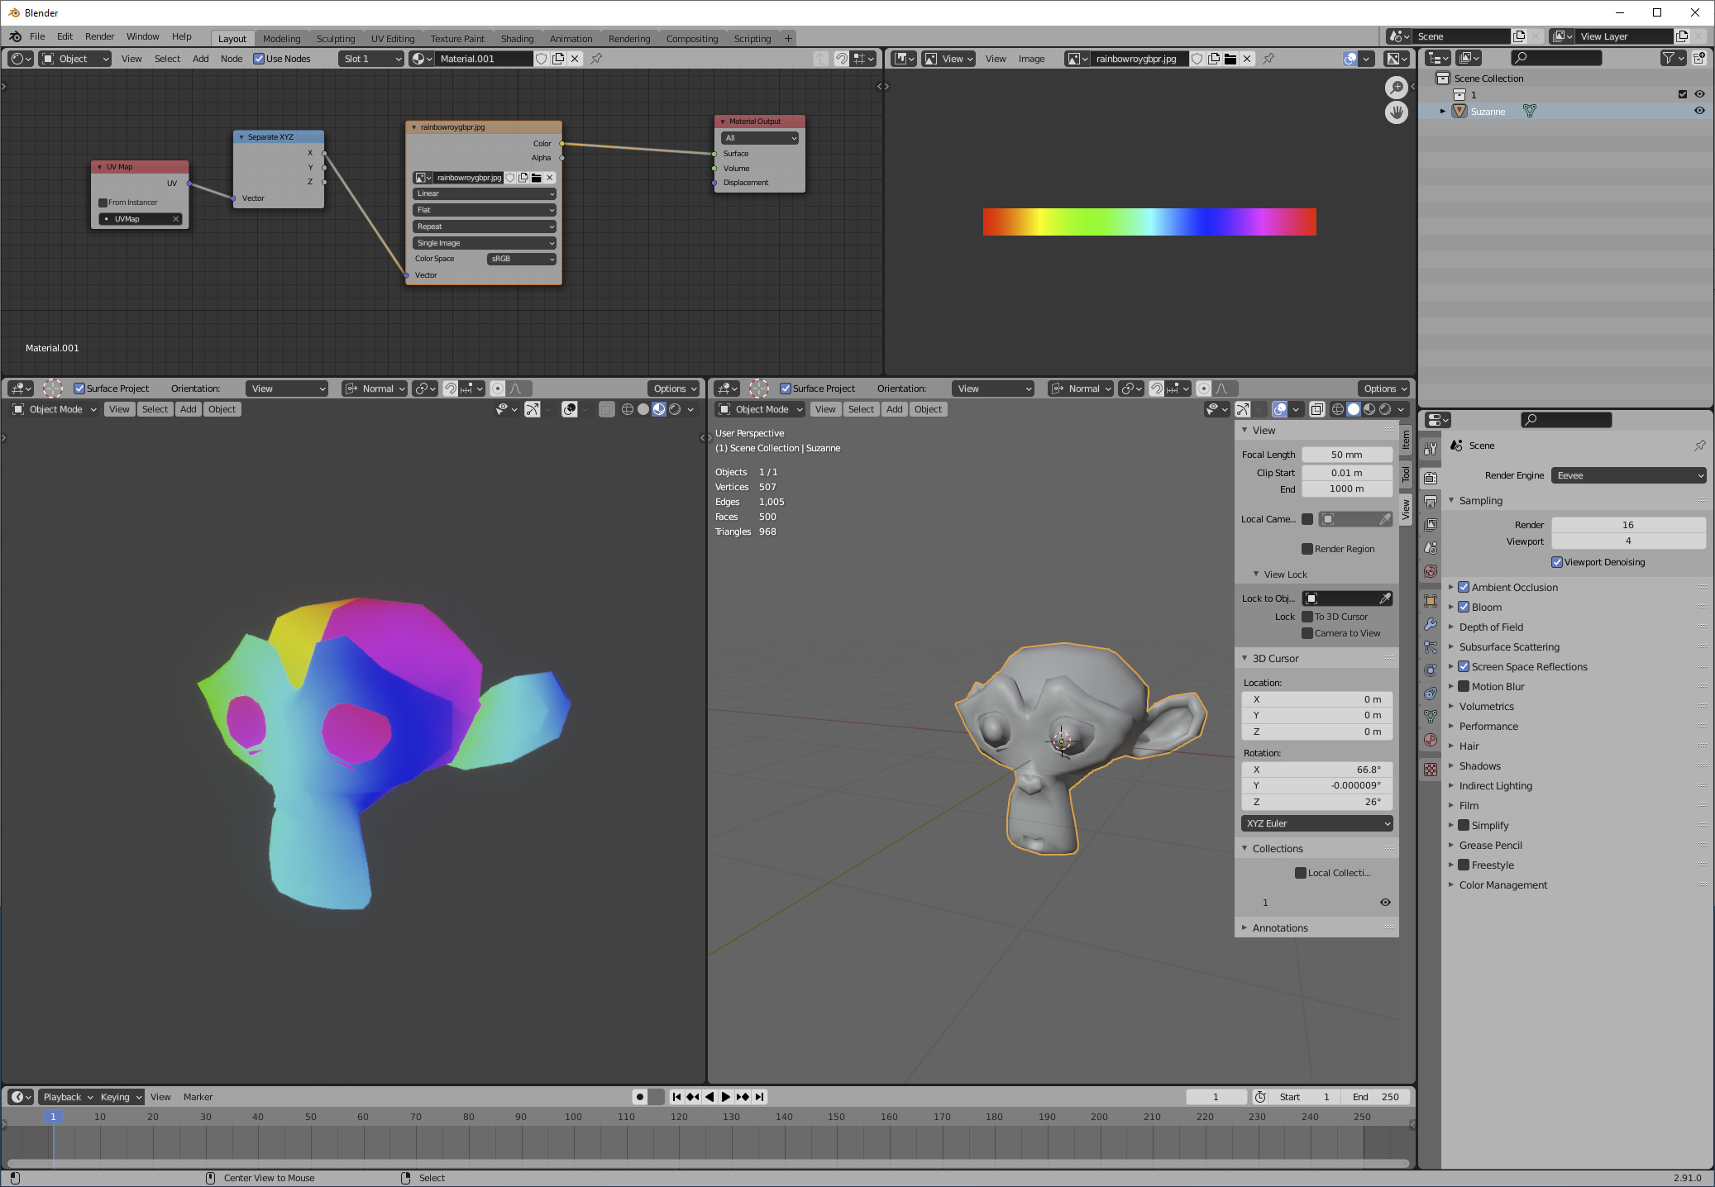Open the Texture properties tab (checker icon)

[1431, 770]
